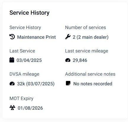This screenshot has width=128, height=122.
Task: Click the gauge icon next to 32k DVSA mileage
Action: [x=12, y=84]
